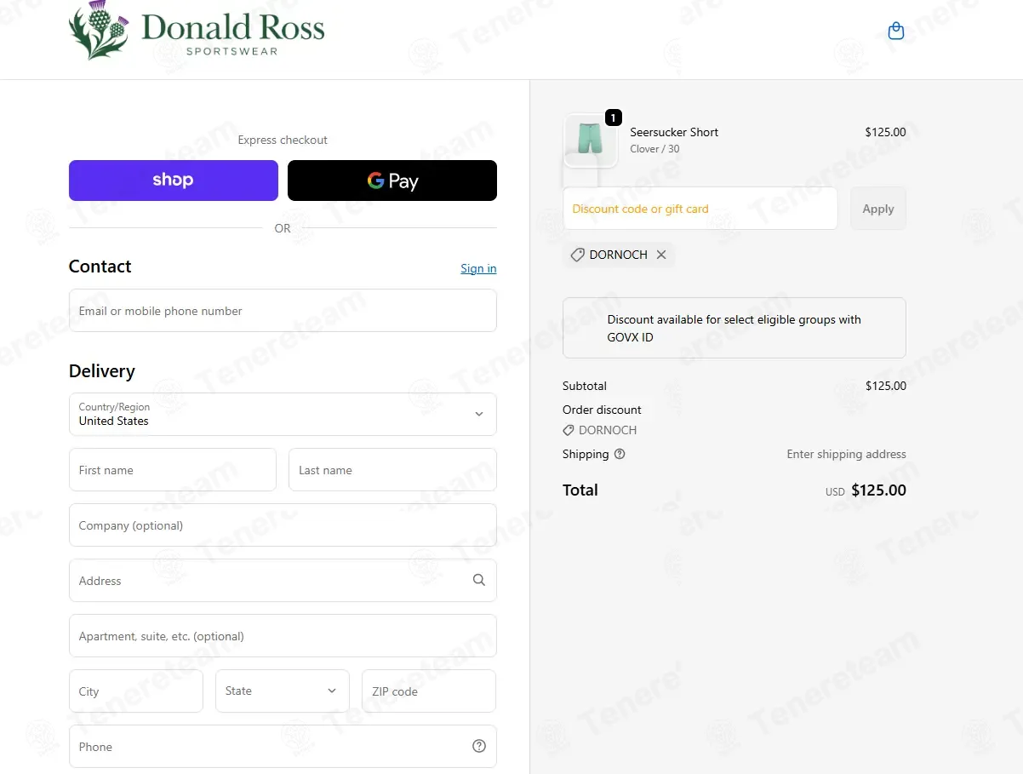Focus the ZIP code field
1023x774 pixels.
pyautogui.click(x=429, y=691)
